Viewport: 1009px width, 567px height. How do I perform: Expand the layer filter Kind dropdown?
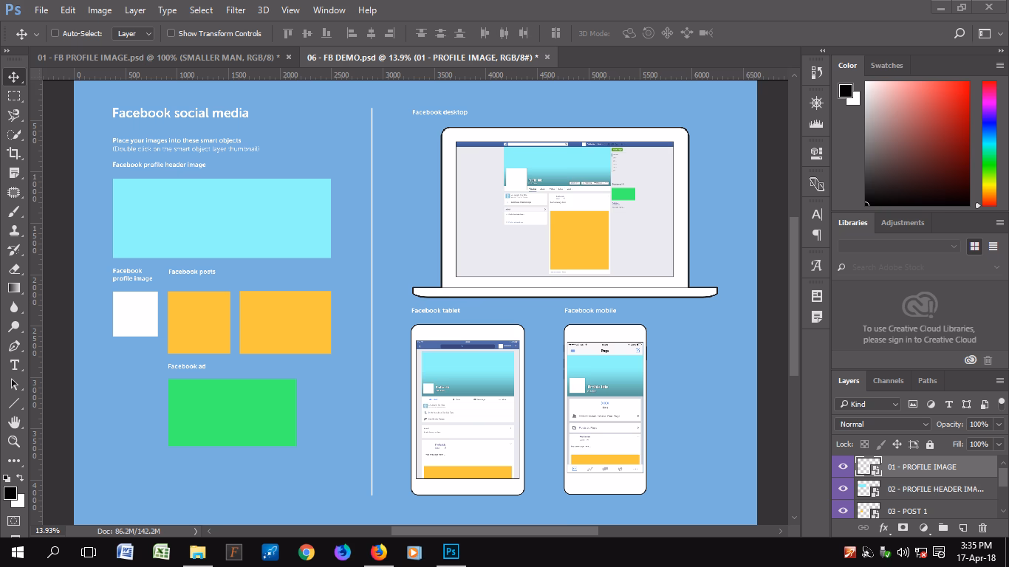(x=868, y=404)
